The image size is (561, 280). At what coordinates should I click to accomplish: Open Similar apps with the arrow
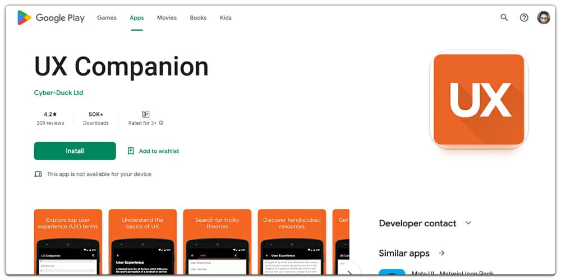[442, 253]
